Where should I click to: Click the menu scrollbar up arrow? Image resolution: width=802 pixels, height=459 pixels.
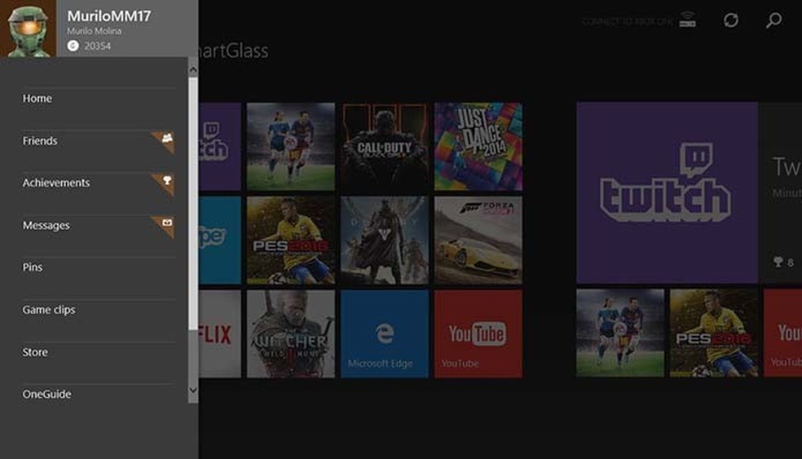coord(193,70)
